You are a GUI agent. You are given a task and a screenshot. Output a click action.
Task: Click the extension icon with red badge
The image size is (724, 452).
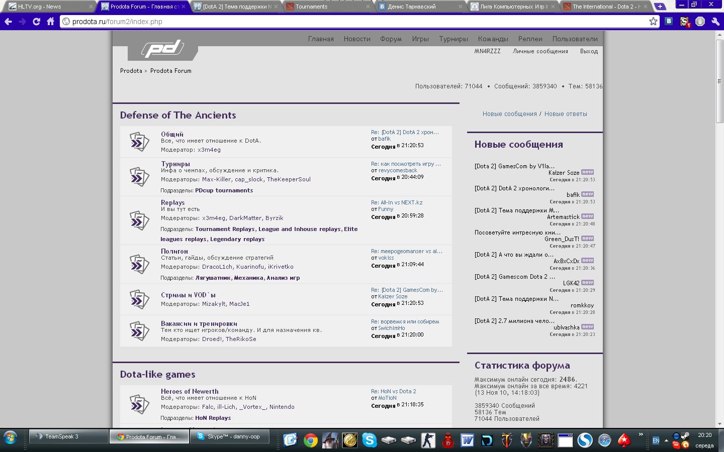[x=685, y=22]
